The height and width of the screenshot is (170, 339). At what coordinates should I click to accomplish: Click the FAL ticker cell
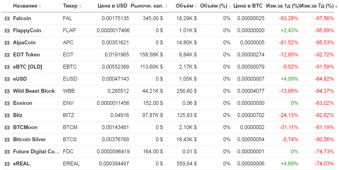(x=67, y=19)
